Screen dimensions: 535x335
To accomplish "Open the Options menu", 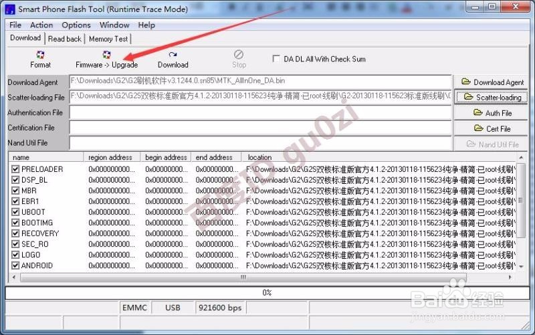I will (x=76, y=25).
